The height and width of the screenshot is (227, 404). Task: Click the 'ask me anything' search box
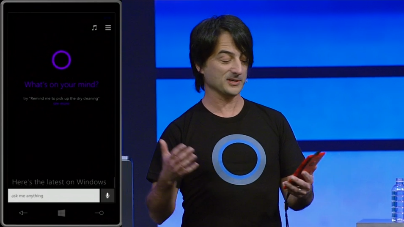click(x=54, y=196)
